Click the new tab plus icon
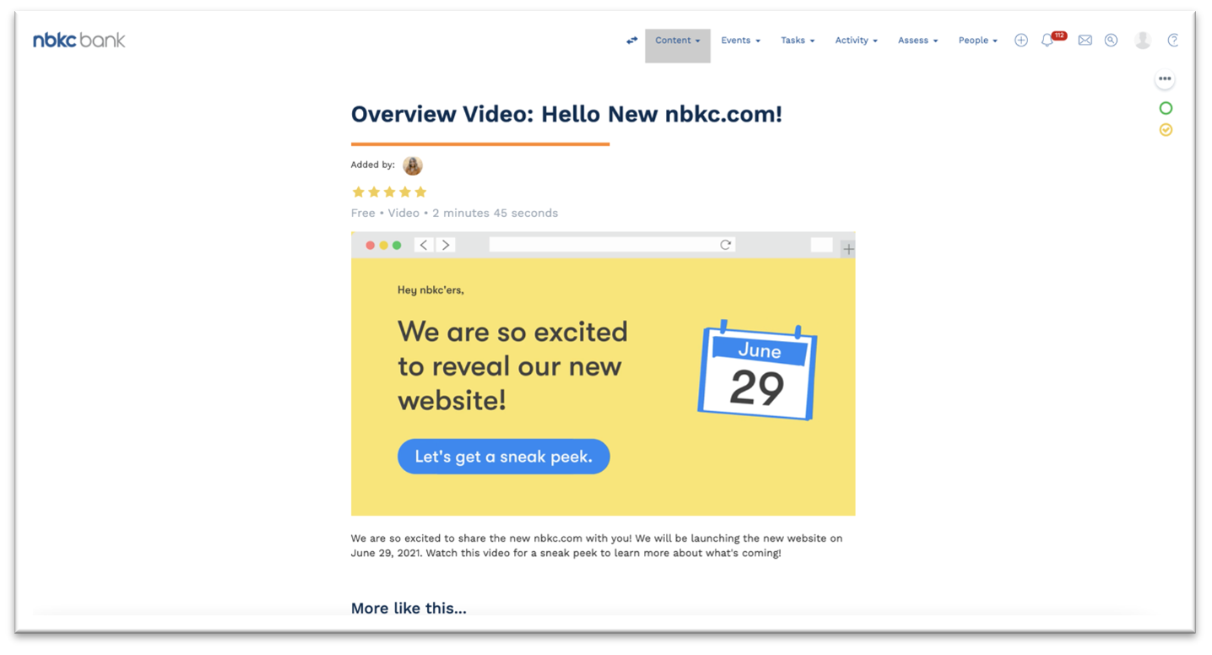This screenshot has height=655, width=1212. tap(848, 248)
